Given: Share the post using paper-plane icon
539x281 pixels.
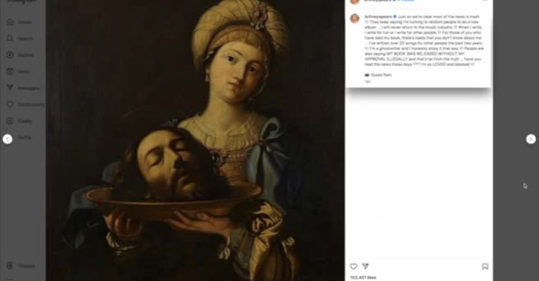Looking at the screenshot, I should click(366, 266).
